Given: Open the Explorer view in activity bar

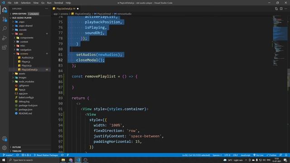Looking at the screenshot, I should [x=4, y=10].
